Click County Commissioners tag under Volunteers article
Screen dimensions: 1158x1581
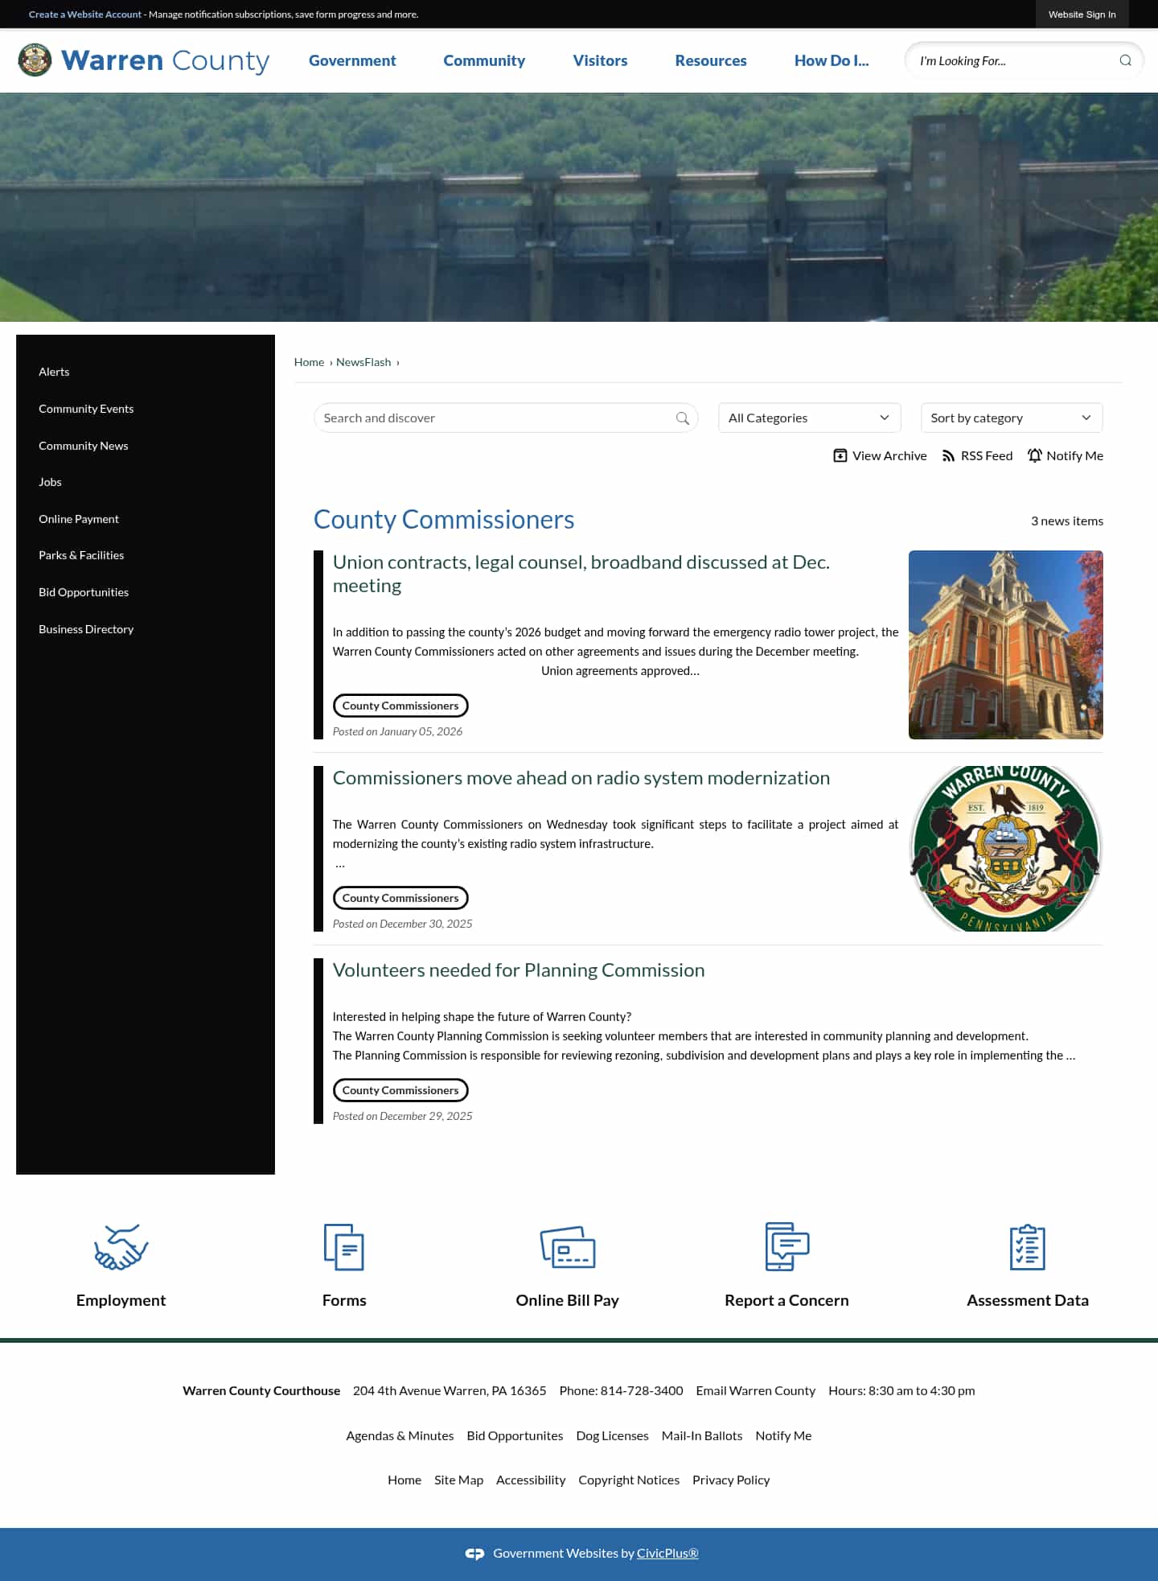tap(400, 1090)
